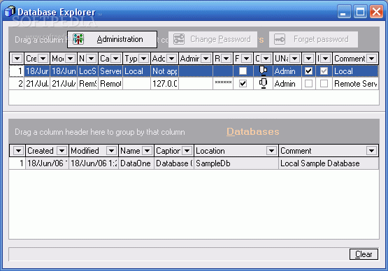Click the 'Remot' caption cell in row 2

[110, 84]
